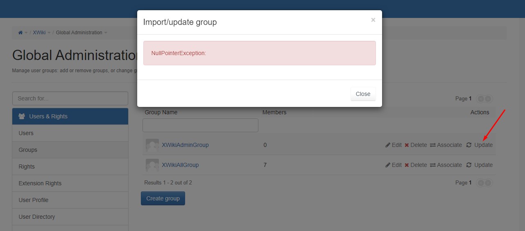
Task: Click the Close button in the dialog
Action: point(363,94)
